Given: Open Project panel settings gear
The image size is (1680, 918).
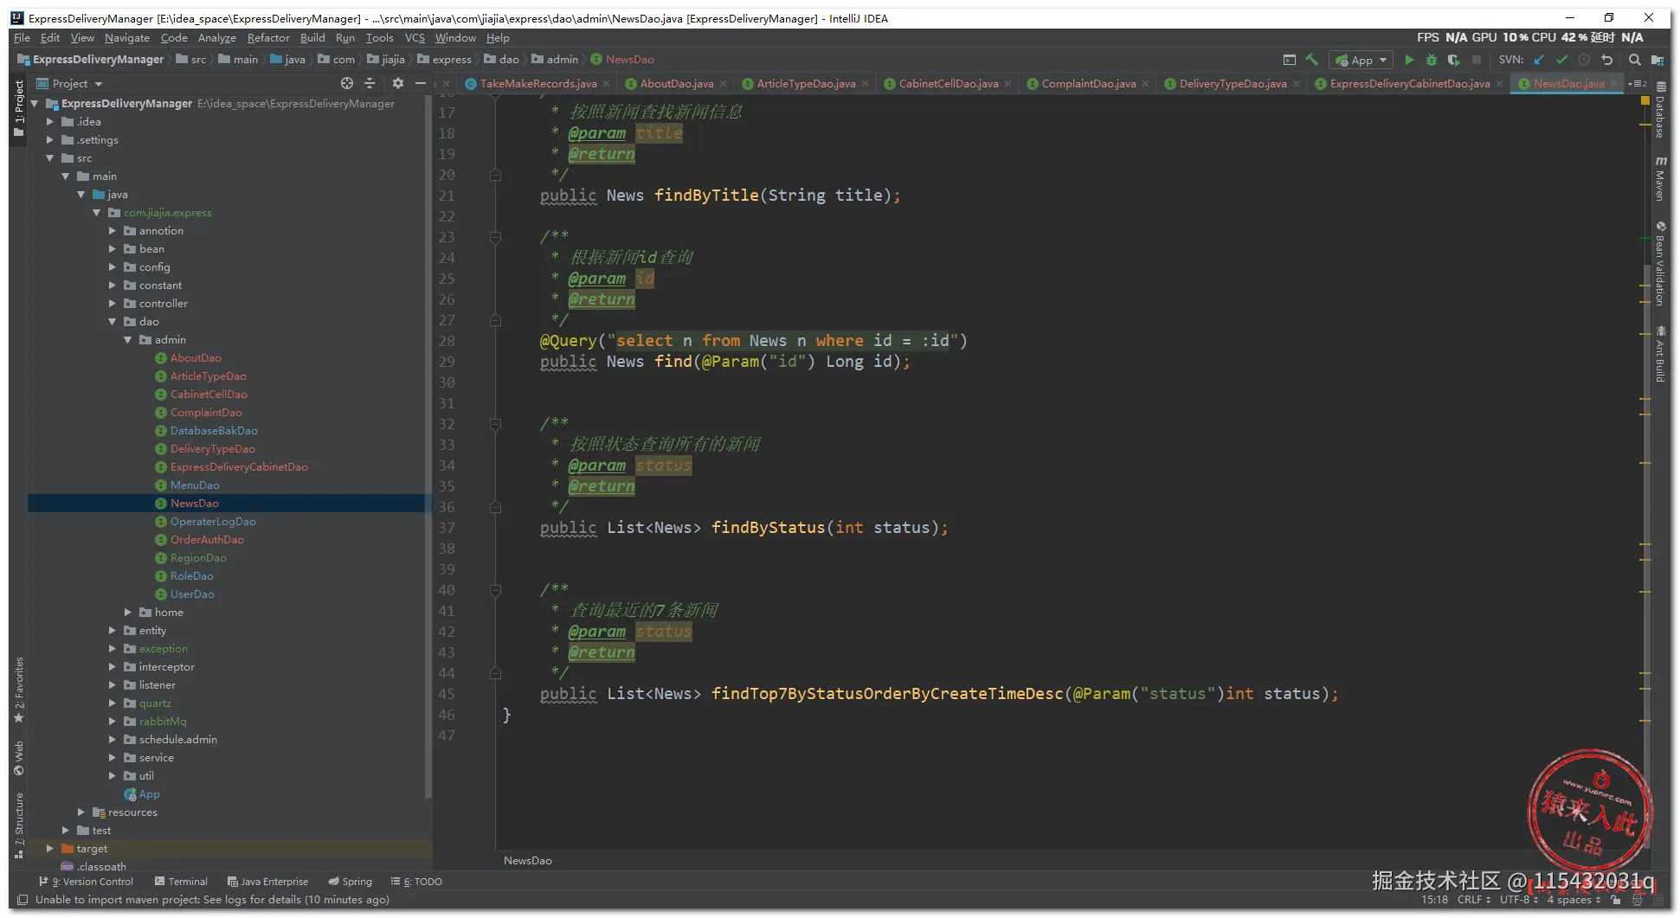Looking at the screenshot, I should tap(398, 83).
